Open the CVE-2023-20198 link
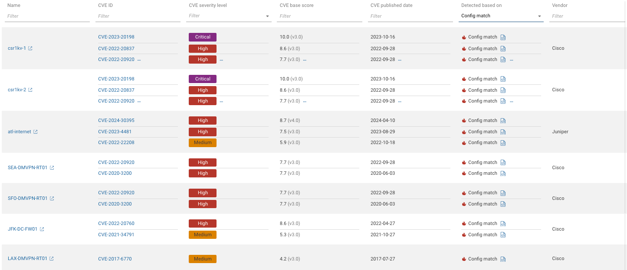 click(116, 37)
